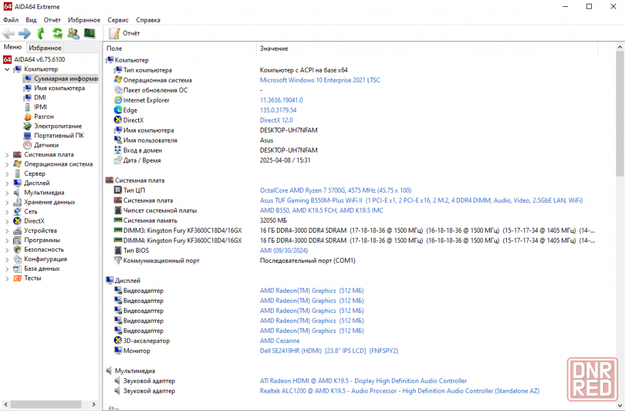Open the AMI (09/30/2024) BIOS link
625x411 pixels.
click(284, 251)
